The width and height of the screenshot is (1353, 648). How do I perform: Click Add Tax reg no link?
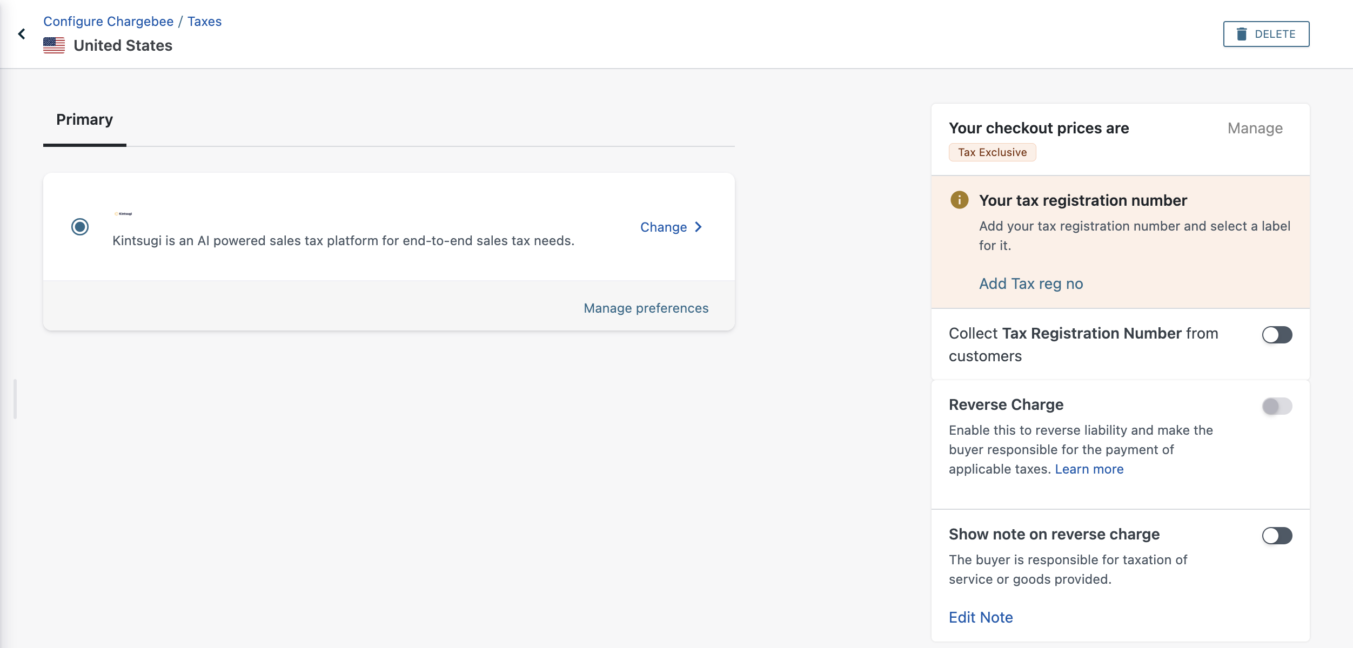(1031, 284)
